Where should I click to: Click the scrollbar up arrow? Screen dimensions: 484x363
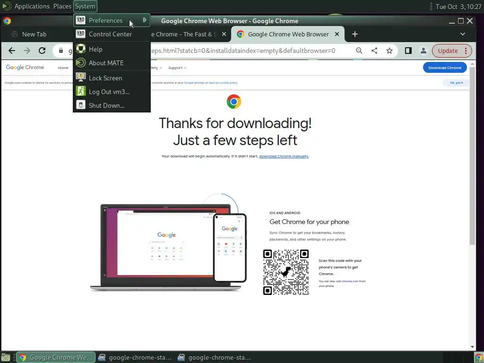click(472, 64)
